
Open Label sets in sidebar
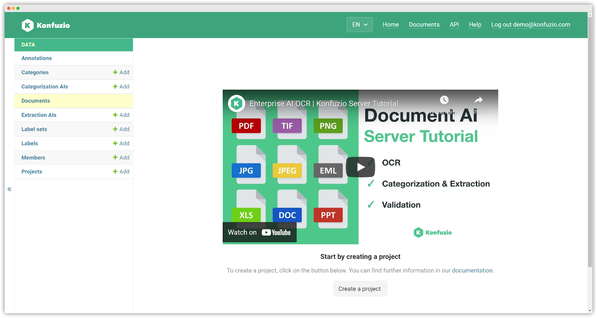click(34, 129)
